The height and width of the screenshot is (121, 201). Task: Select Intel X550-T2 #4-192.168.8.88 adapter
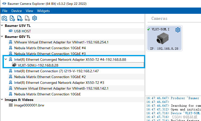tap(70, 59)
